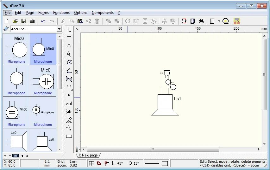Image resolution: width=270 pixels, height=170 pixels.
Task: Select the ruler measure tool
Action: (69, 136)
